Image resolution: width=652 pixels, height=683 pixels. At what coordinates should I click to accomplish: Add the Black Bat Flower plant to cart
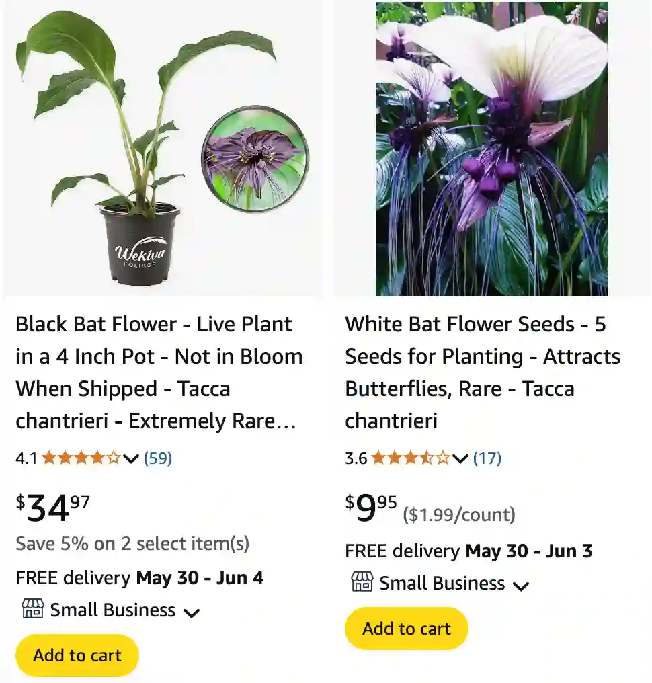[77, 655]
